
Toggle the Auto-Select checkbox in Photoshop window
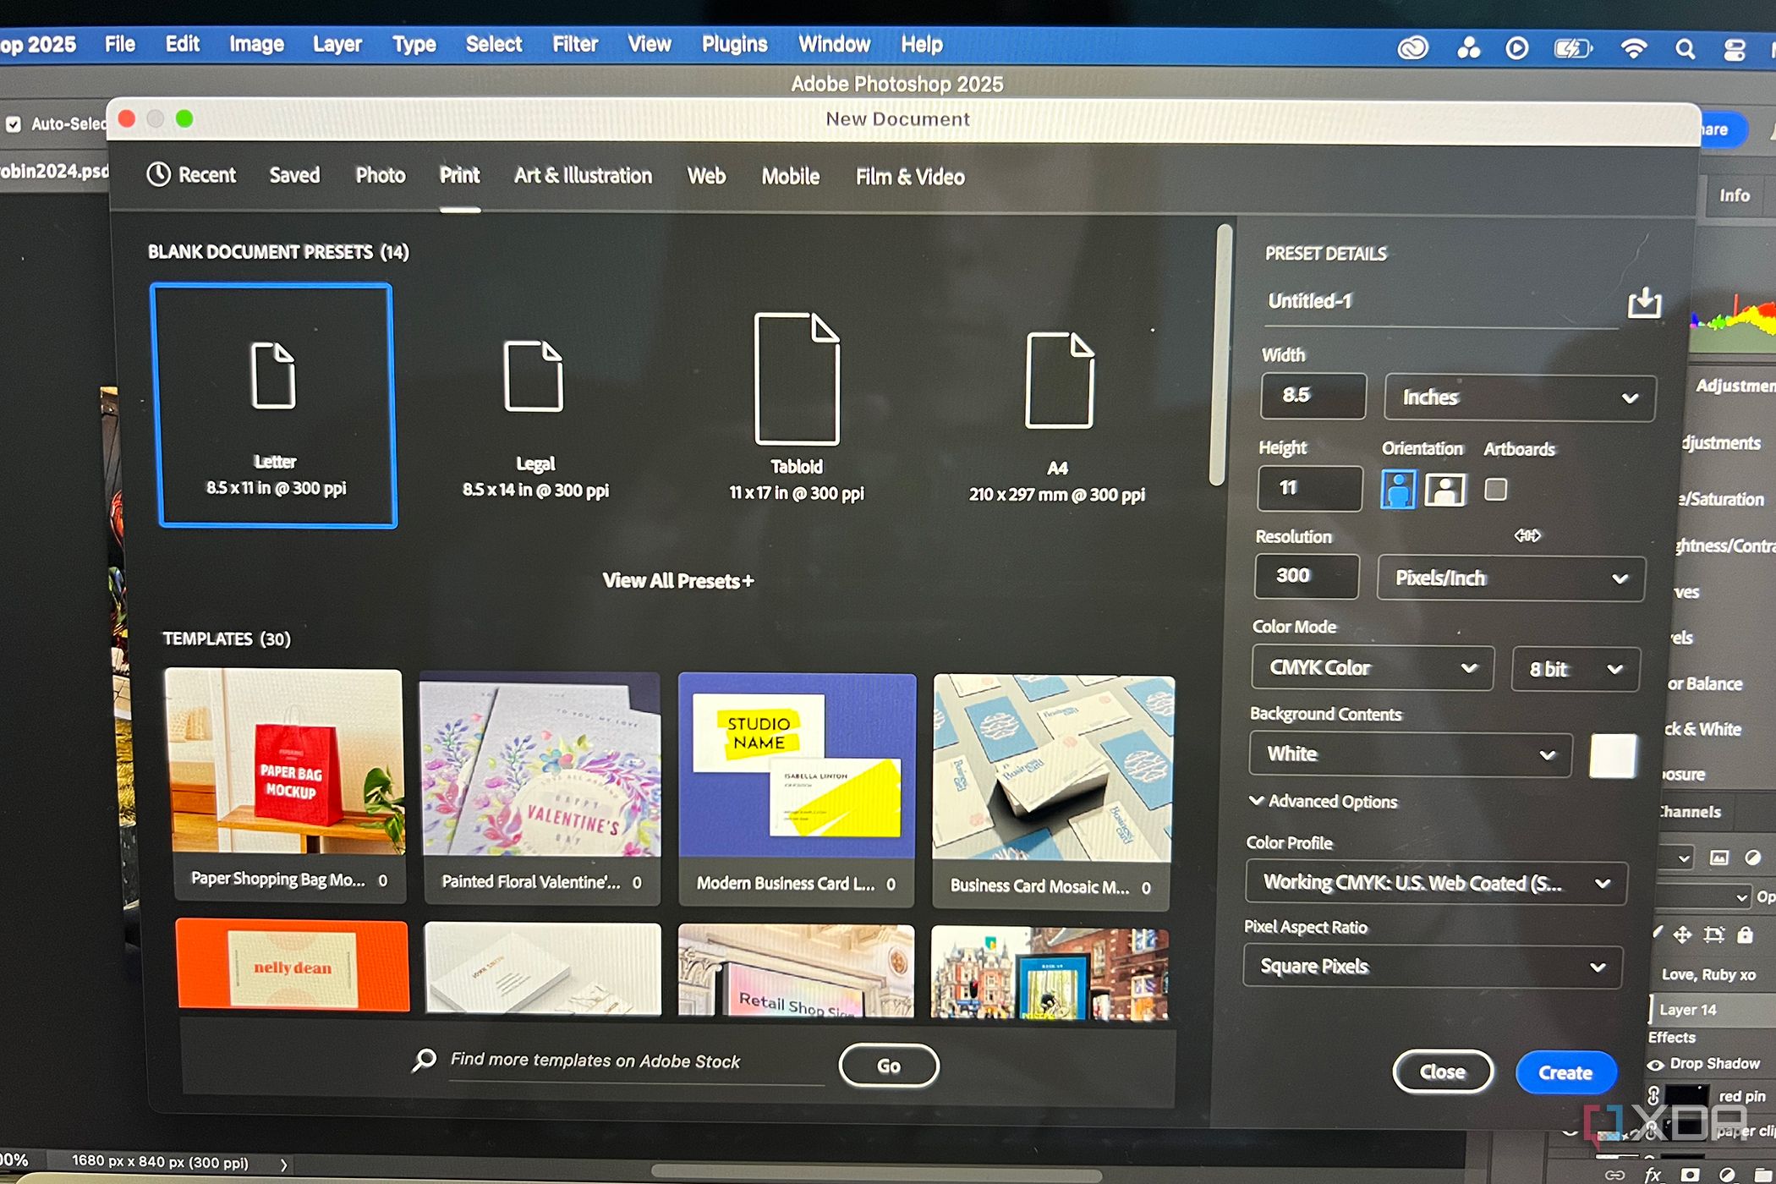click(13, 124)
